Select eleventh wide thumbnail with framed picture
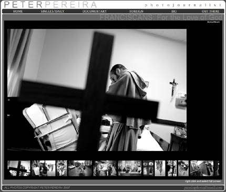Image resolution: width=226 pixels, height=192 pixels. (202, 168)
